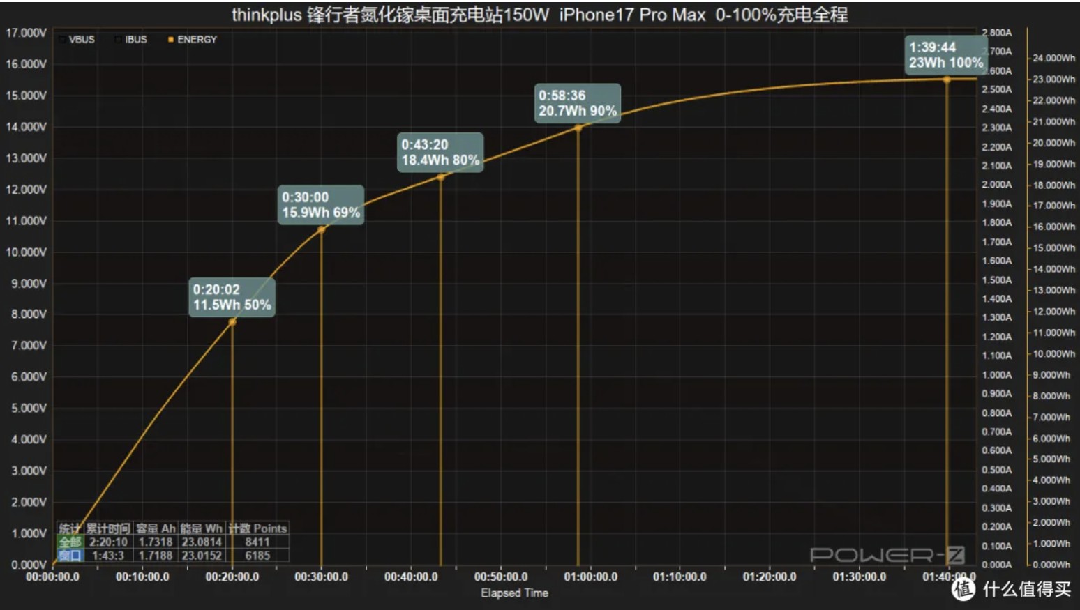Click the 什么值得买 logo icon
The width and height of the screenshot is (1080, 610).
tap(963, 589)
